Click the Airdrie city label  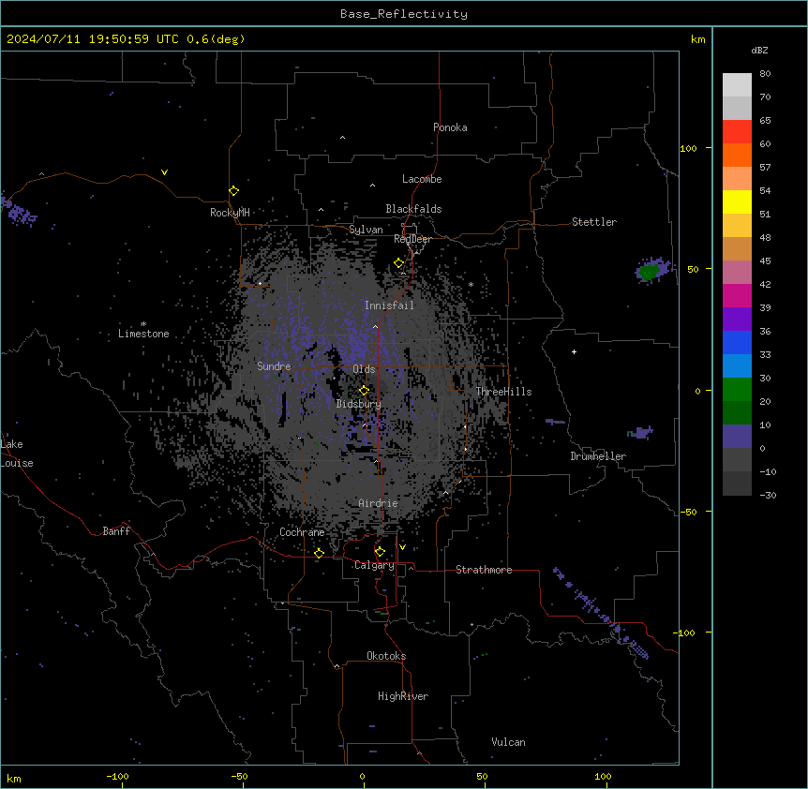(379, 503)
